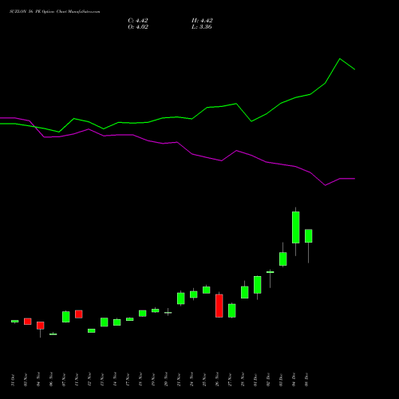Viewport: 399px width, 399px height.
Task: Click the 14 Nov date label
Action: [x=115, y=379]
